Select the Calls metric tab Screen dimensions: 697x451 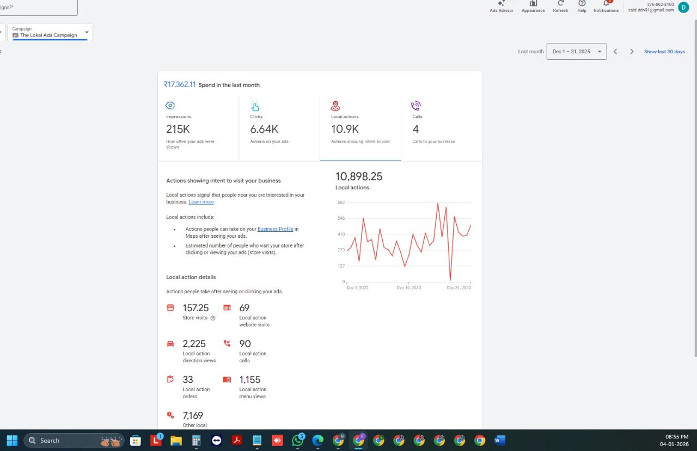coord(441,129)
